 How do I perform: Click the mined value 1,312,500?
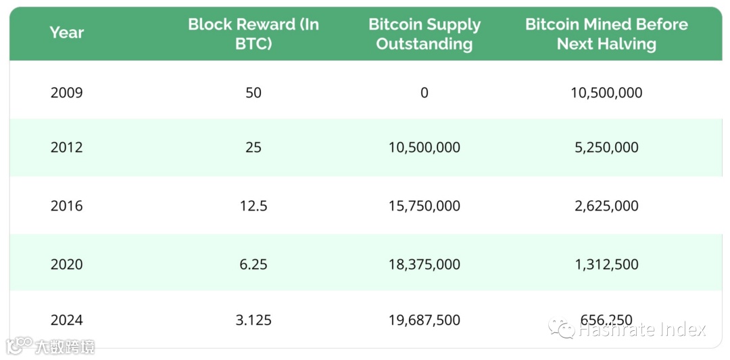[x=606, y=265]
